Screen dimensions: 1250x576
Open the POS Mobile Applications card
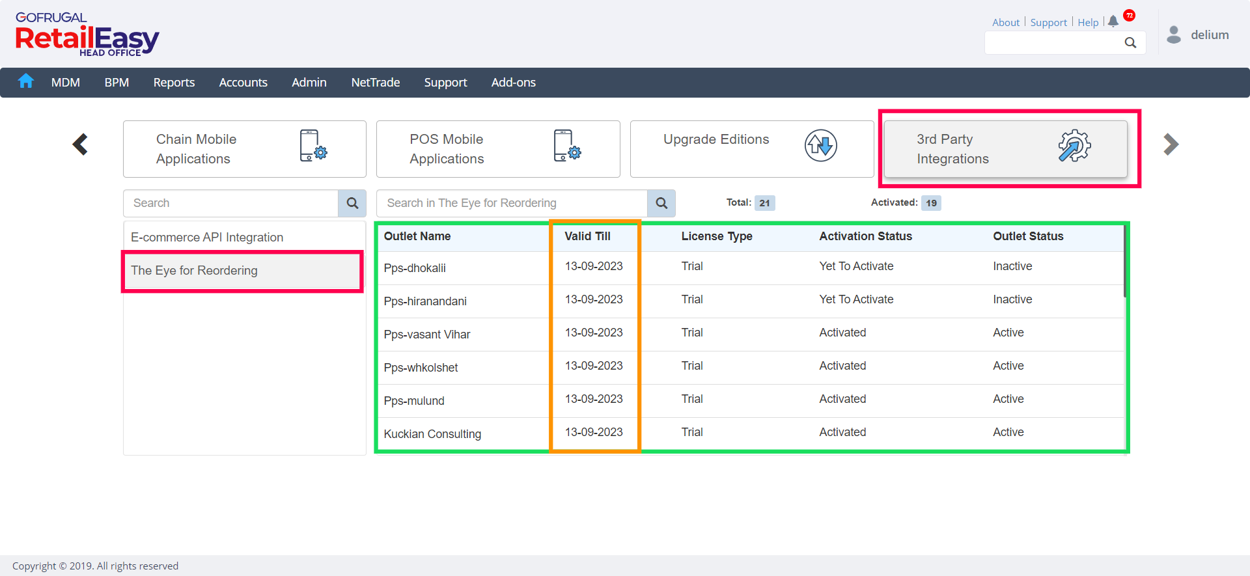click(x=498, y=149)
